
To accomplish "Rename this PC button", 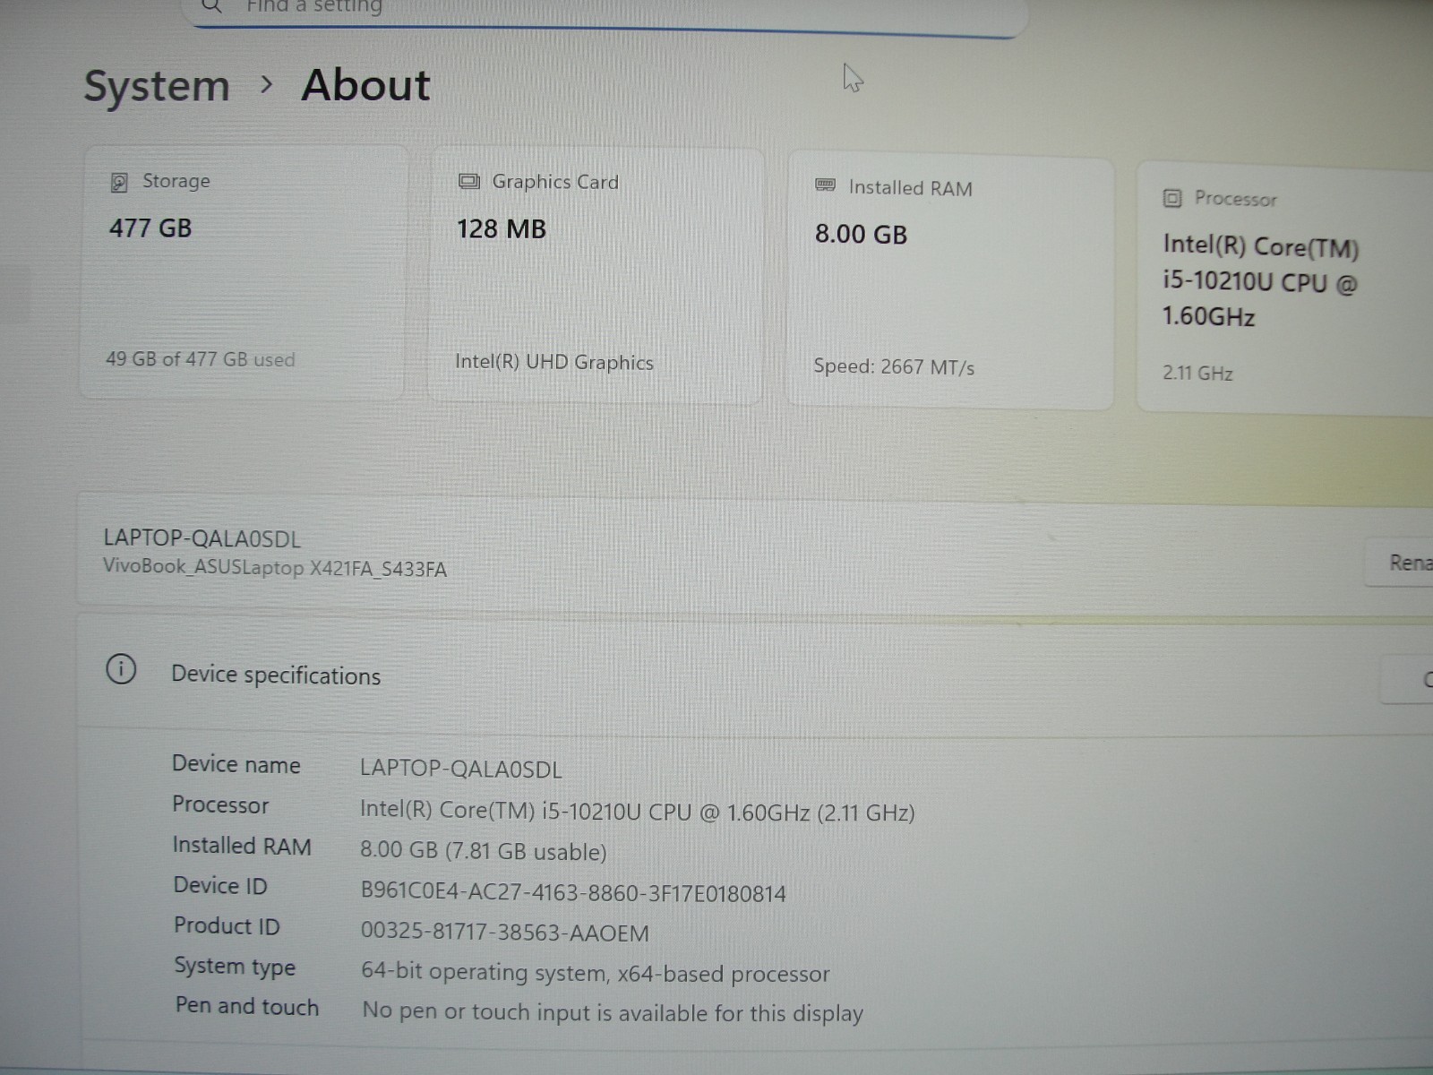I will [1400, 563].
